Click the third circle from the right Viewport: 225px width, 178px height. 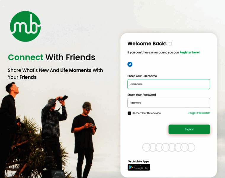tap(178, 147)
